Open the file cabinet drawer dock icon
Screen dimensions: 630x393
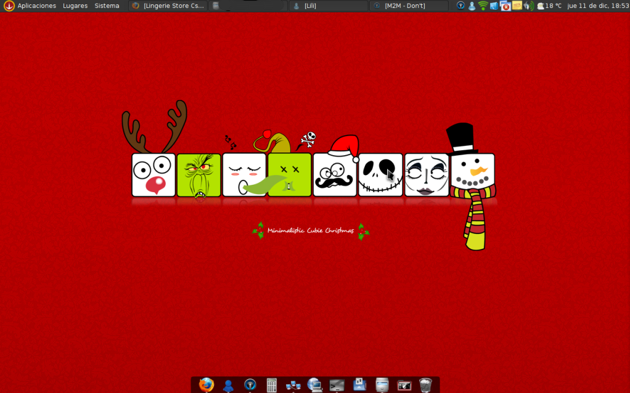point(382,385)
